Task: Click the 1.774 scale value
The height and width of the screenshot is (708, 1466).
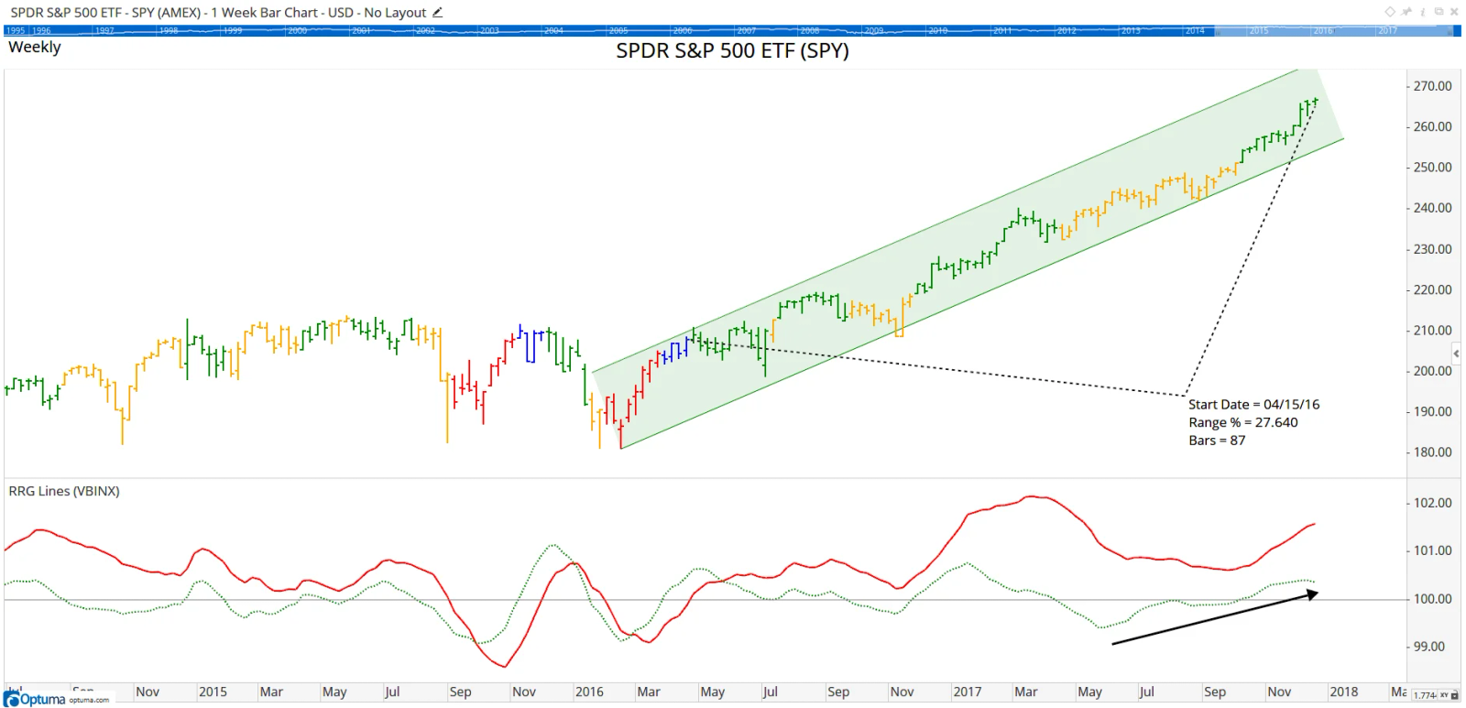Action: coord(1425,695)
